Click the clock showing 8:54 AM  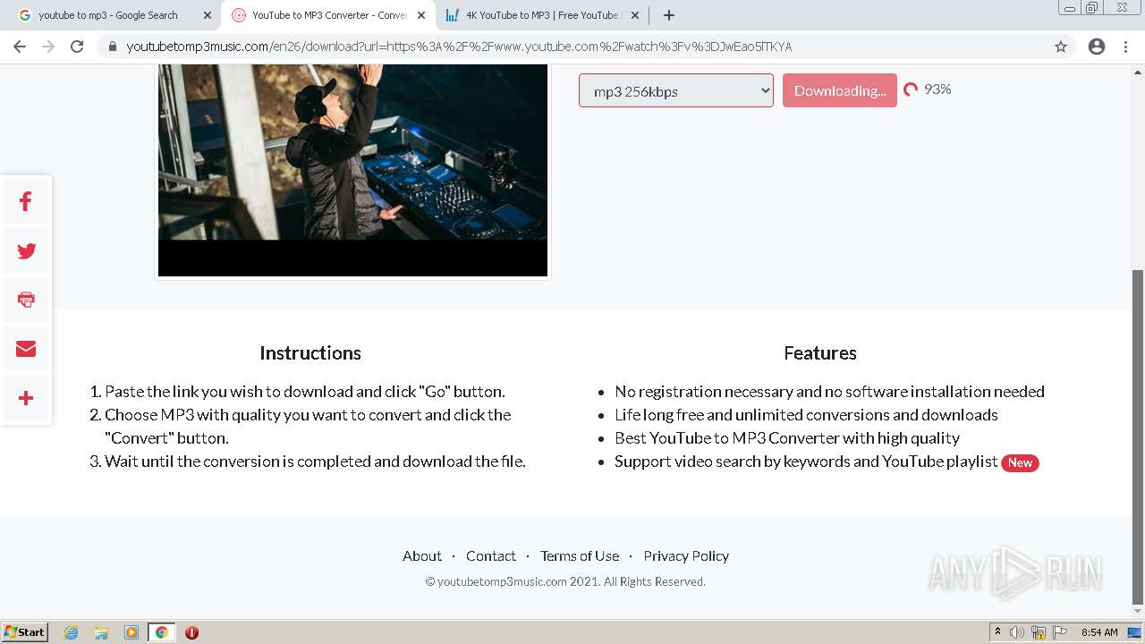tap(1099, 632)
